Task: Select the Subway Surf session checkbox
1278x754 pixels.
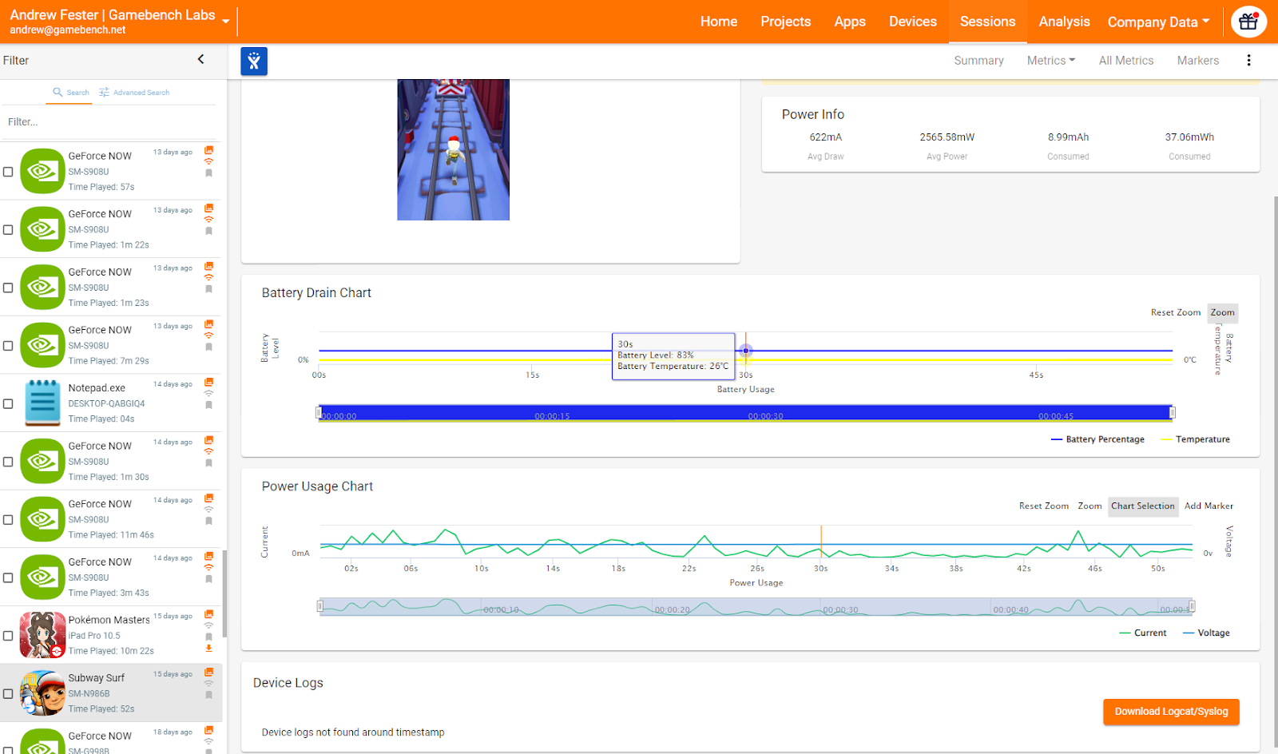Action: click(8, 694)
